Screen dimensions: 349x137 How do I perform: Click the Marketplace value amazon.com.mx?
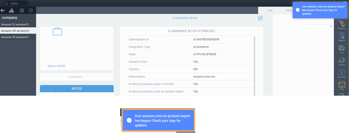pos(204,77)
